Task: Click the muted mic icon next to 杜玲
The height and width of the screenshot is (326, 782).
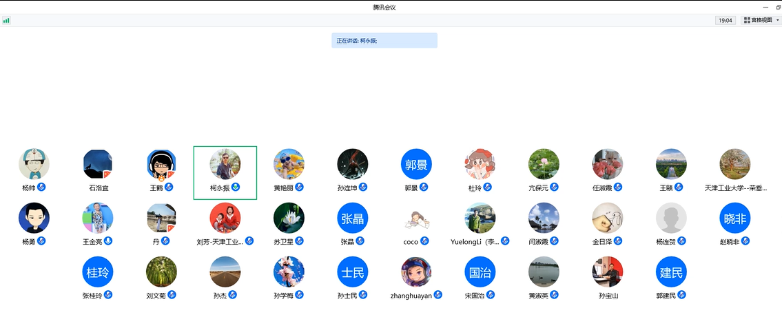Action: coord(487,187)
